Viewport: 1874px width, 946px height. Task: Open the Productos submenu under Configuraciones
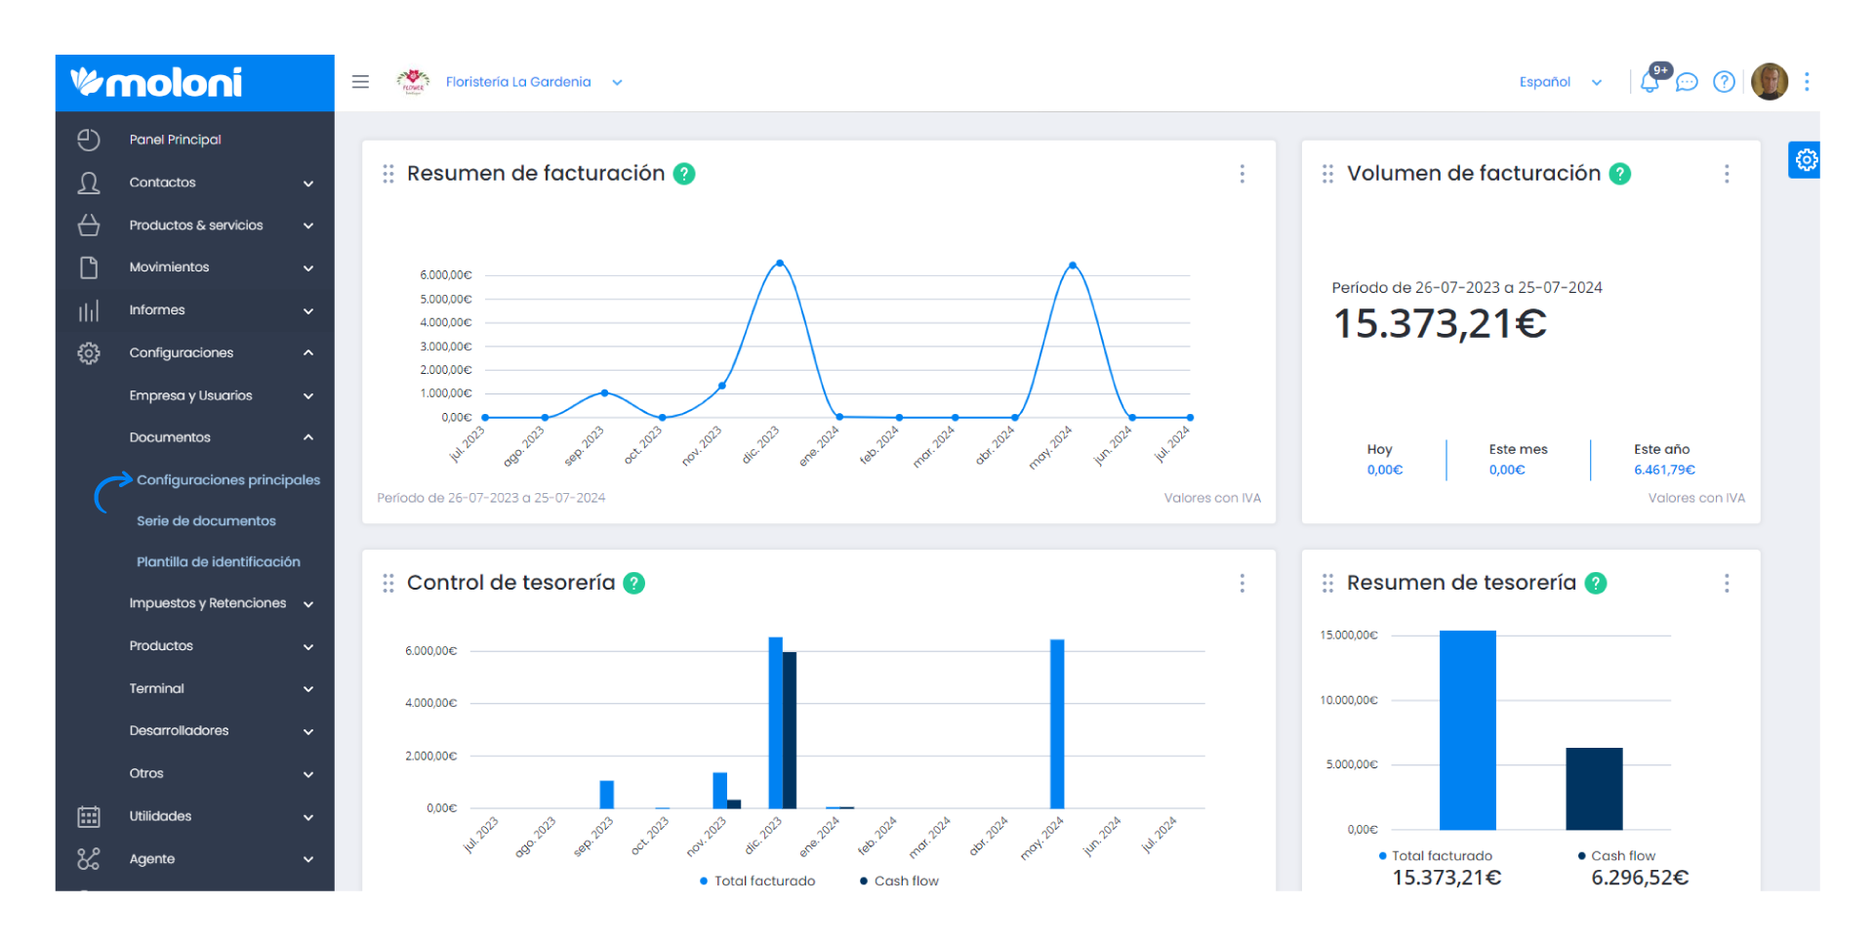(x=161, y=646)
